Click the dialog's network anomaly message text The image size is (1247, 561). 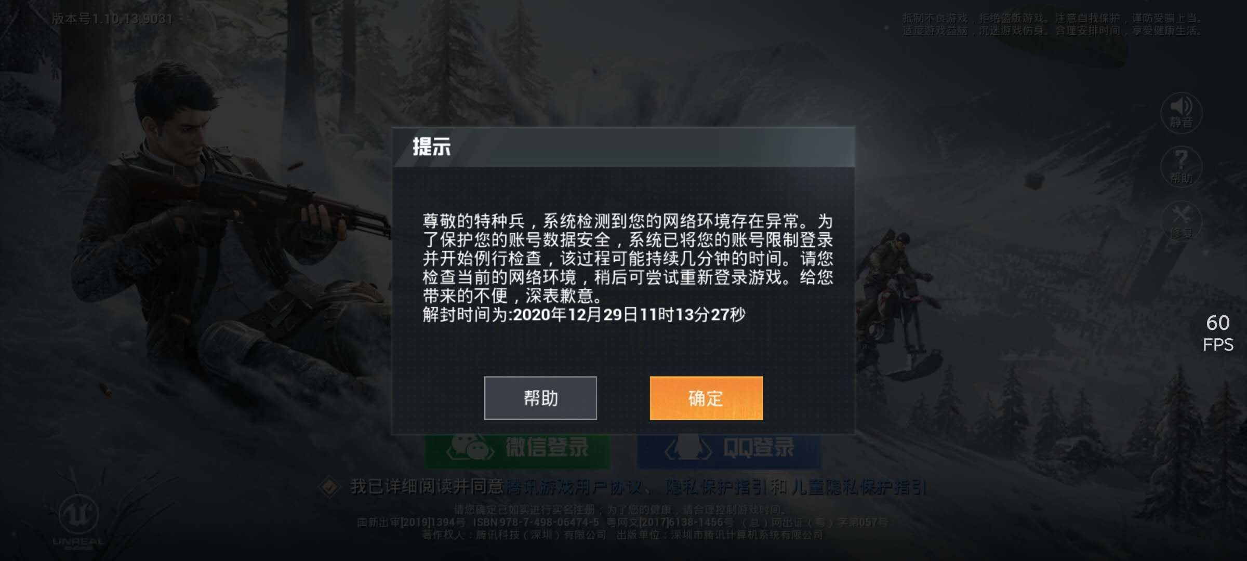point(628,258)
